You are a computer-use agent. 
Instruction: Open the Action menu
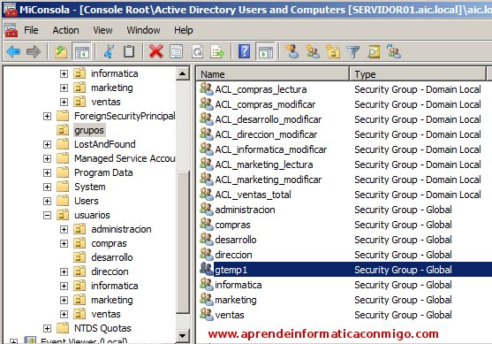point(66,30)
